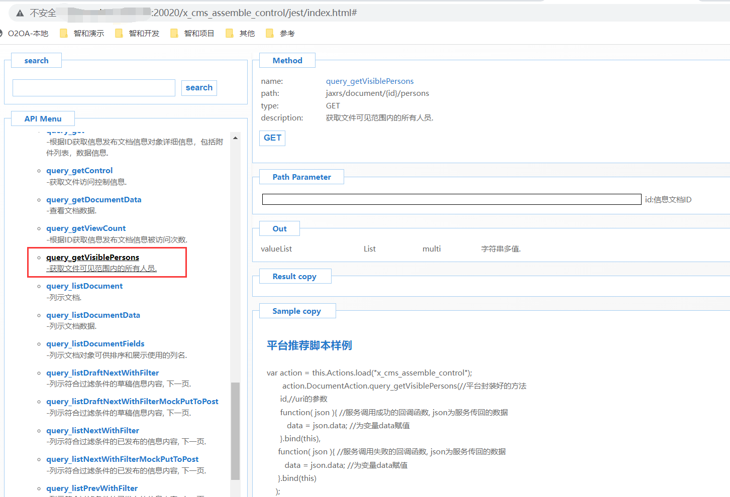Open query_listDocument API entry
This screenshot has height=497, width=730.
84,286
